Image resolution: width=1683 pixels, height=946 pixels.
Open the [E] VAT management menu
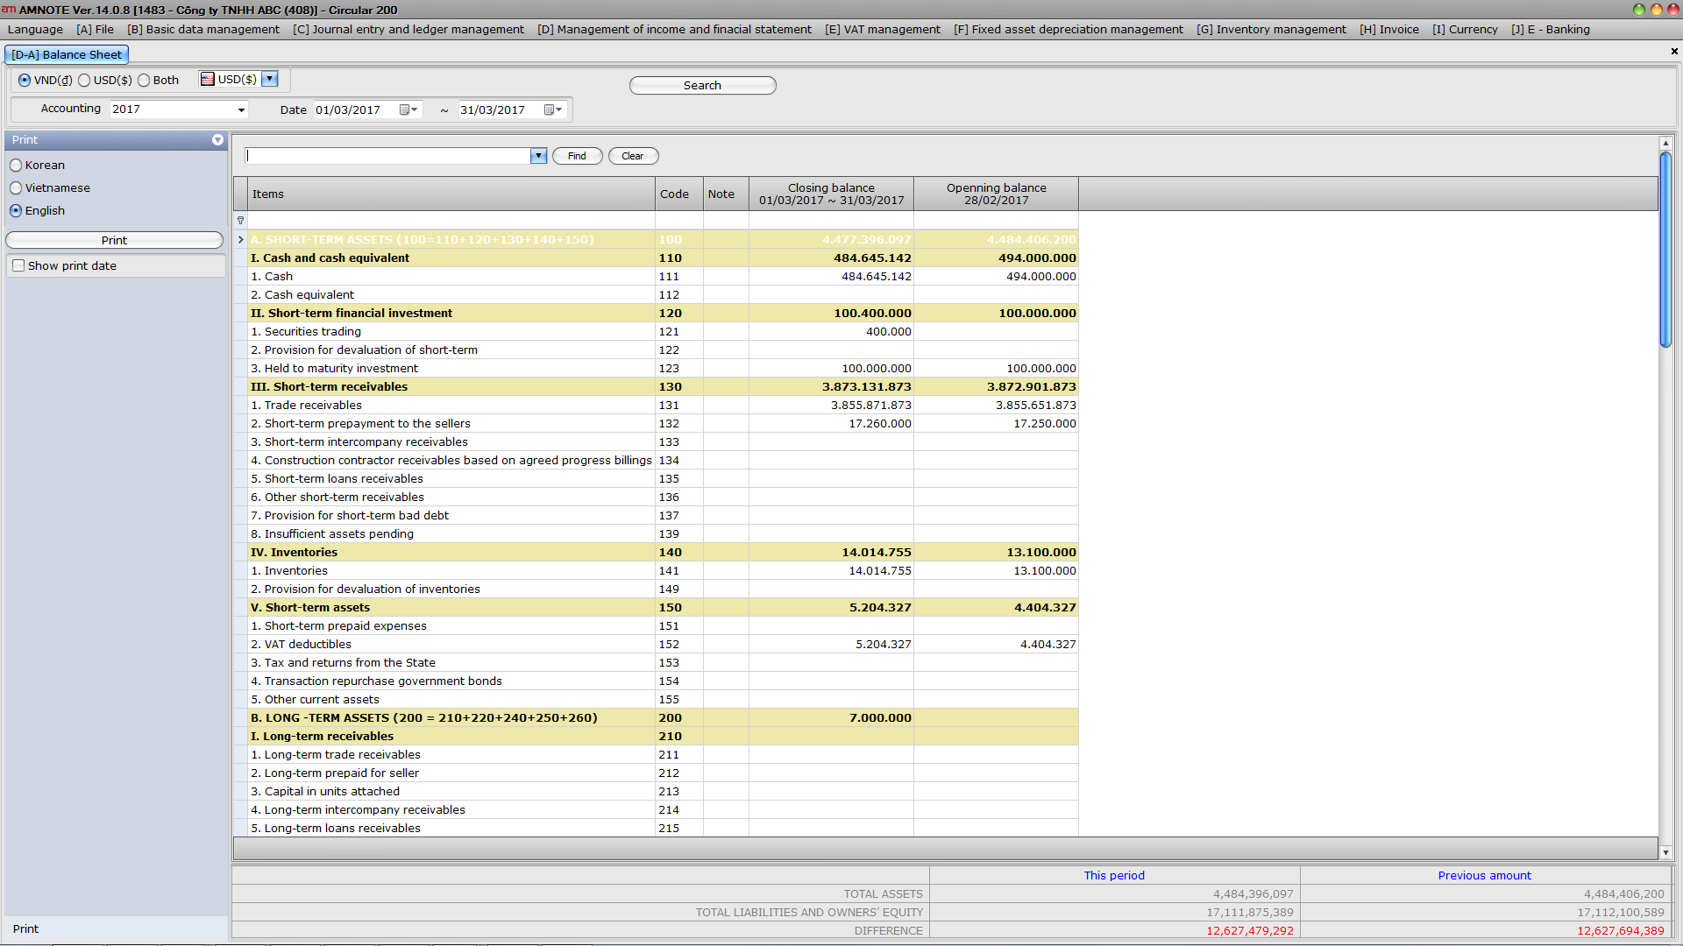(x=882, y=29)
